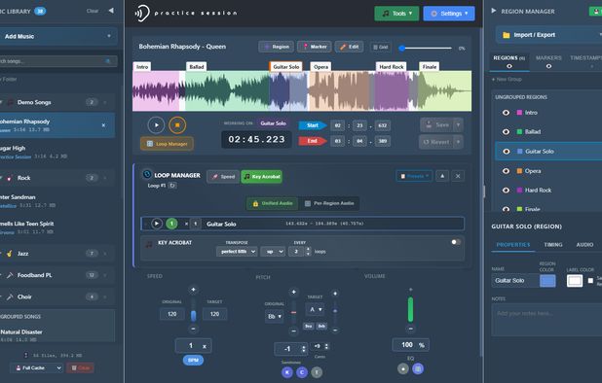
Task: Open the Loop Manager button
Action: click(167, 144)
